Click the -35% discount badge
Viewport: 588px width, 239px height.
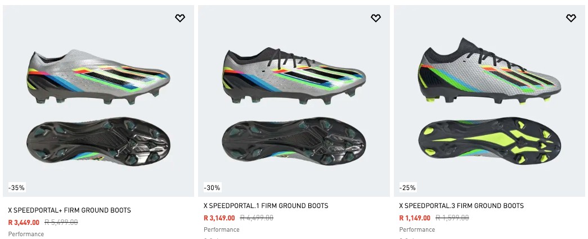point(16,187)
